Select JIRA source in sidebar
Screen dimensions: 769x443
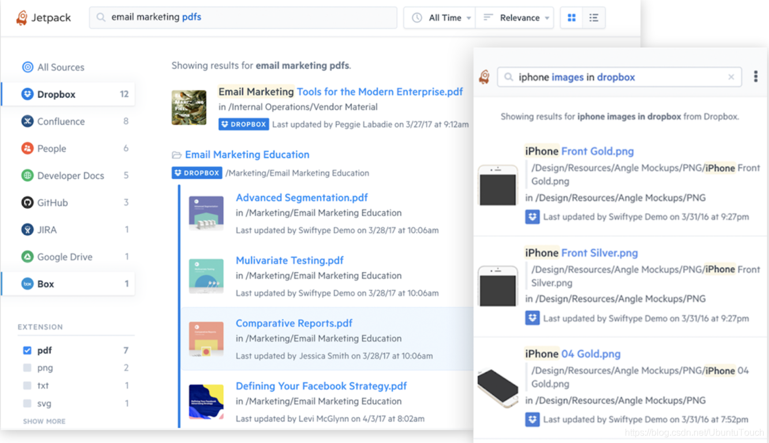pyautogui.click(x=68, y=230)
